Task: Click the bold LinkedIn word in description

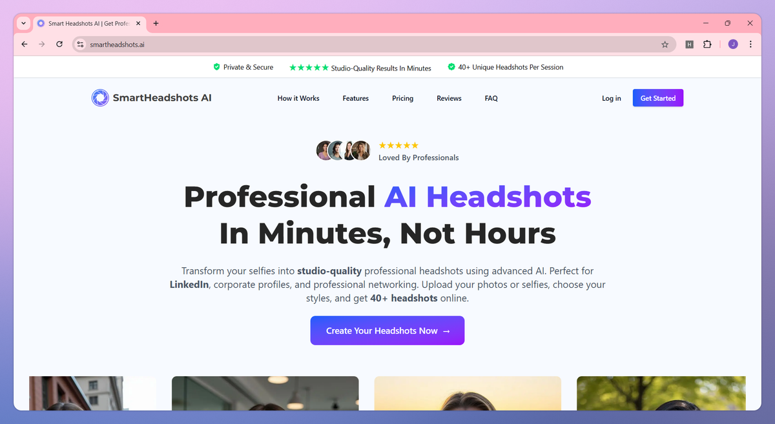Action: point(189,285)
